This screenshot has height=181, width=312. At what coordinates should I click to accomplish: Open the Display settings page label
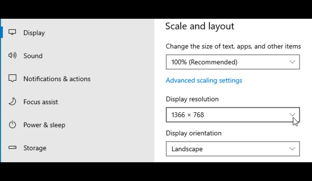click(x=34, y=33)
